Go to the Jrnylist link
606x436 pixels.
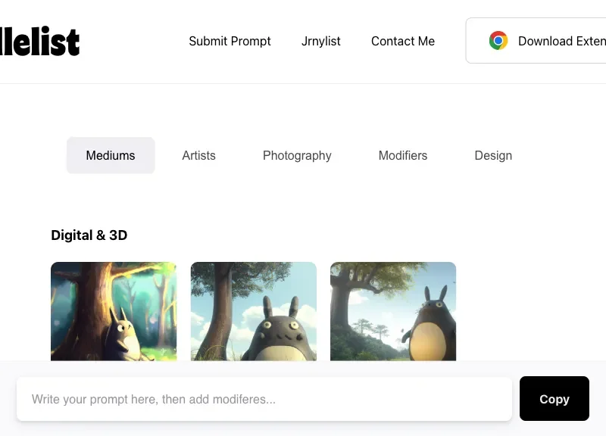320,41
